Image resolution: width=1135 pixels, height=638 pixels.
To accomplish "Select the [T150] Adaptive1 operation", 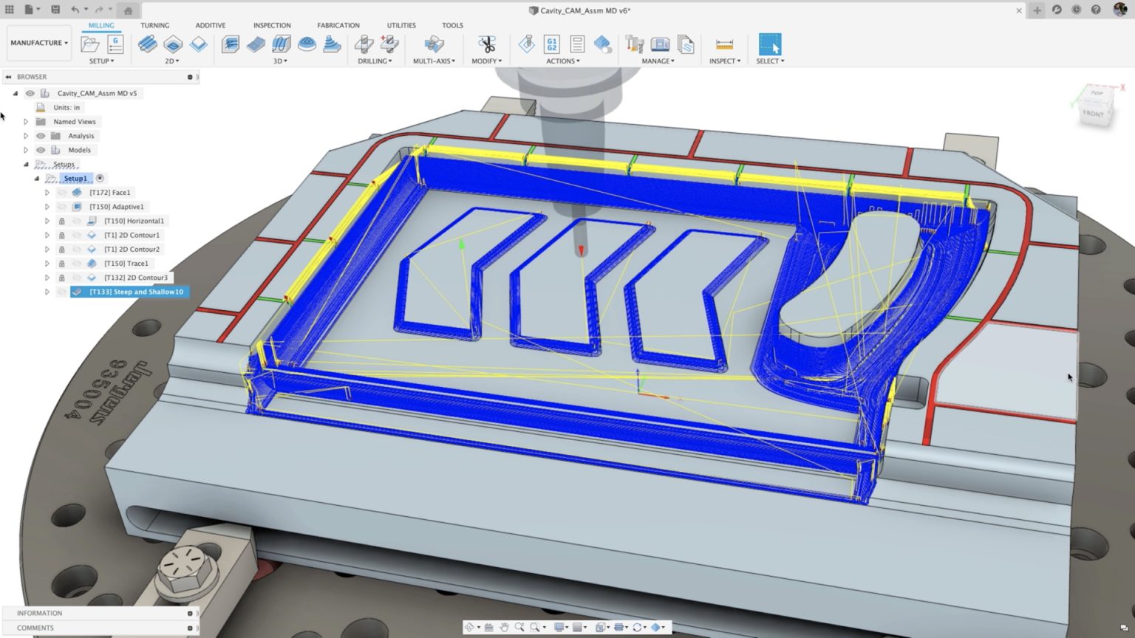I will pos(116,207).
